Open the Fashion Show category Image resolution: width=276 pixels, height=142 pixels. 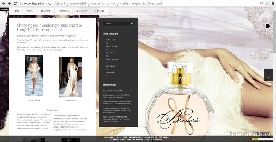click(111, 40)
